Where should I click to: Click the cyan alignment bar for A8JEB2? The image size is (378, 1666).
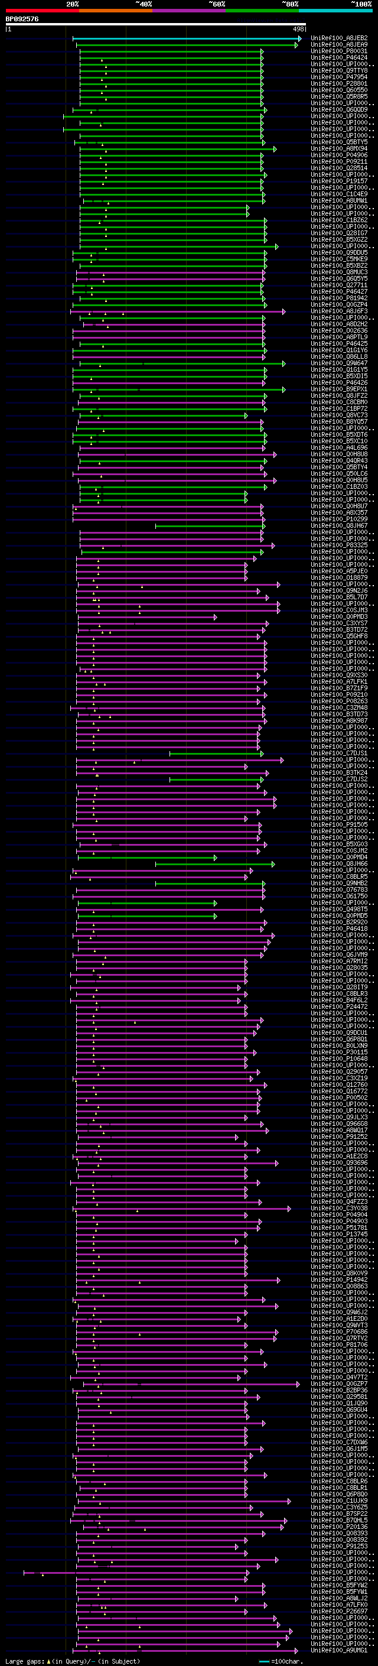tap(187, 39)
